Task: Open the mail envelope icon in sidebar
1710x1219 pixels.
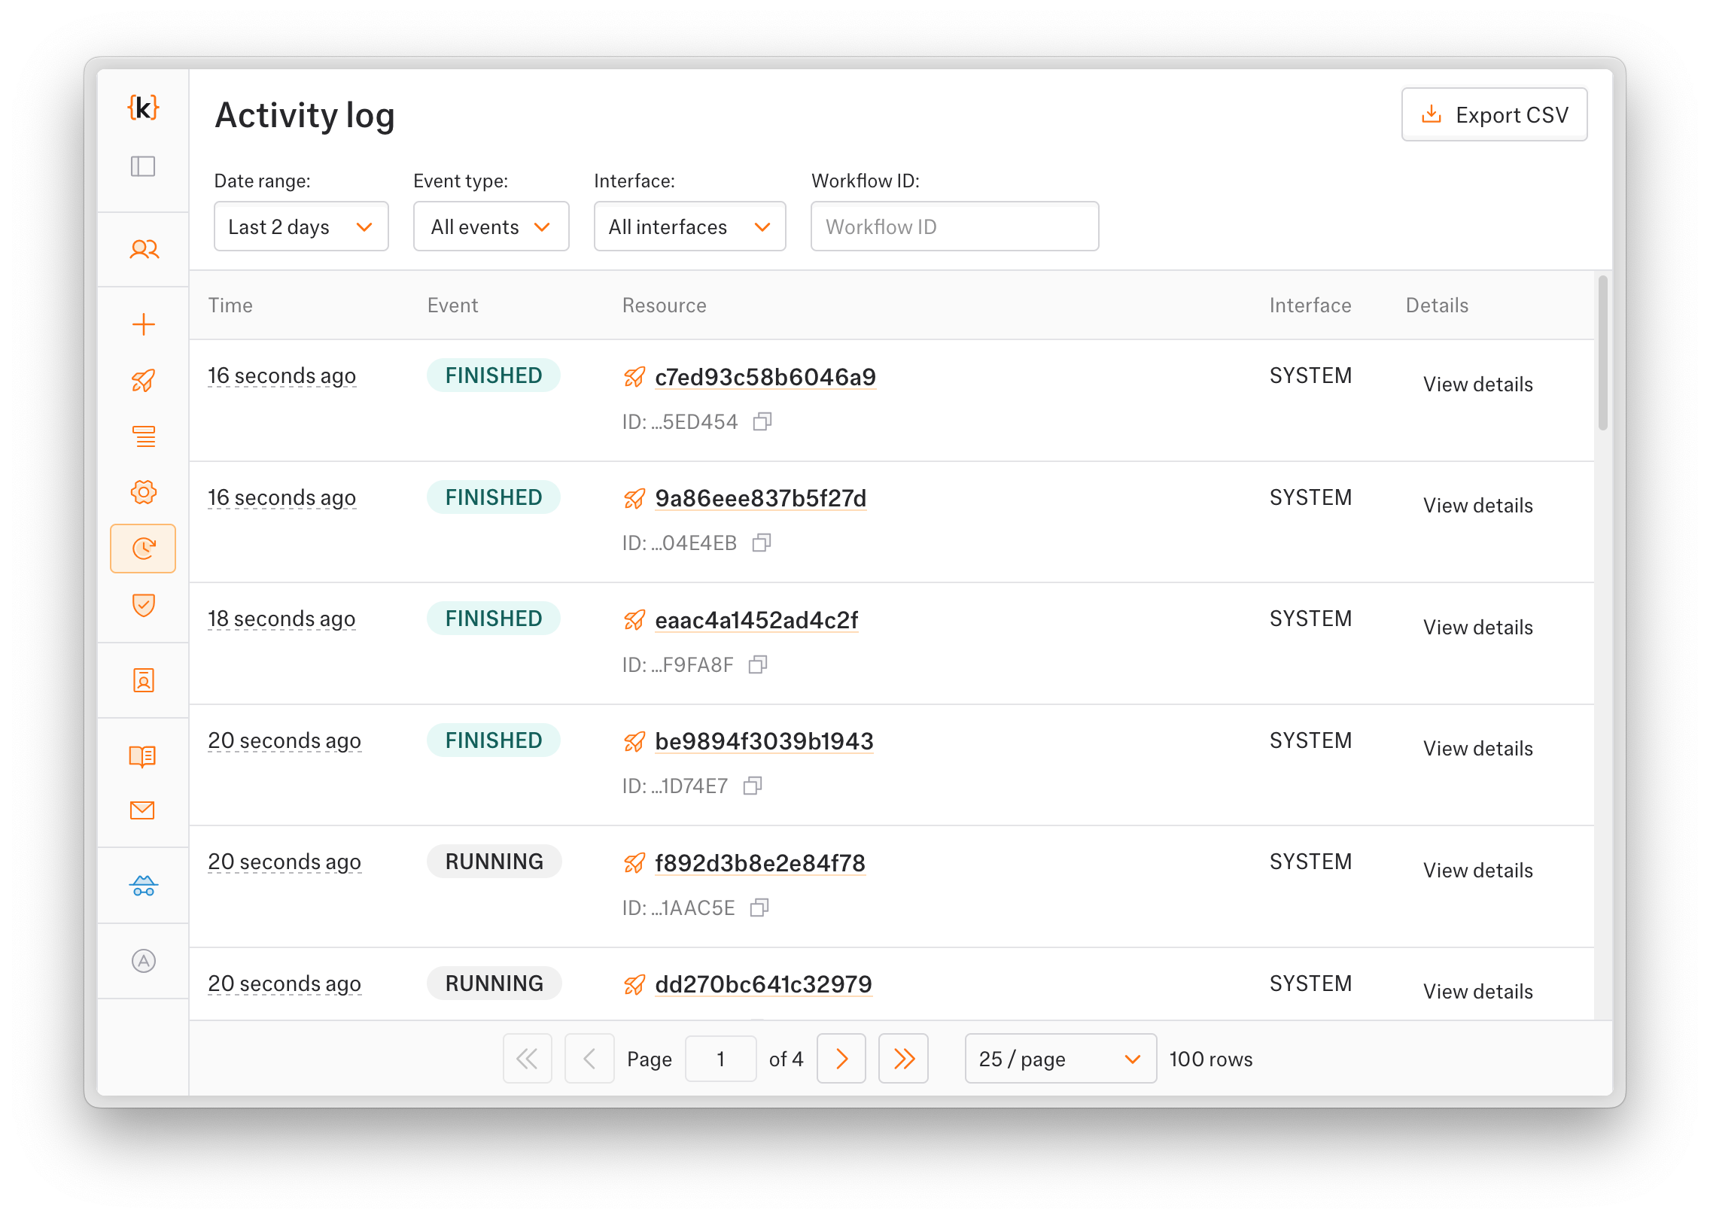Action: (x=143, y=810)
